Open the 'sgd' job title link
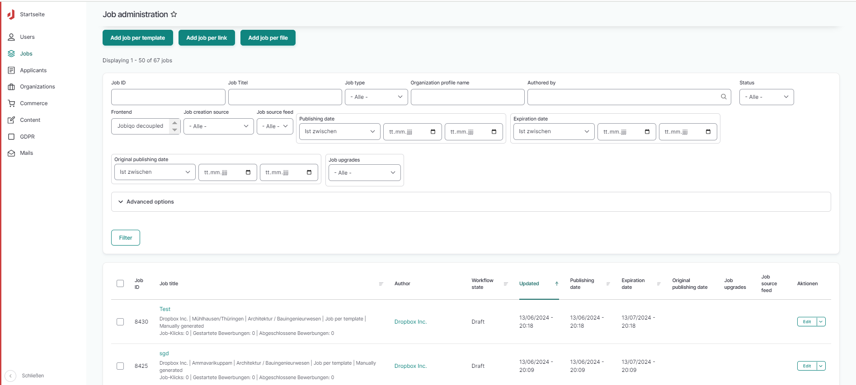 click(164, 353)
